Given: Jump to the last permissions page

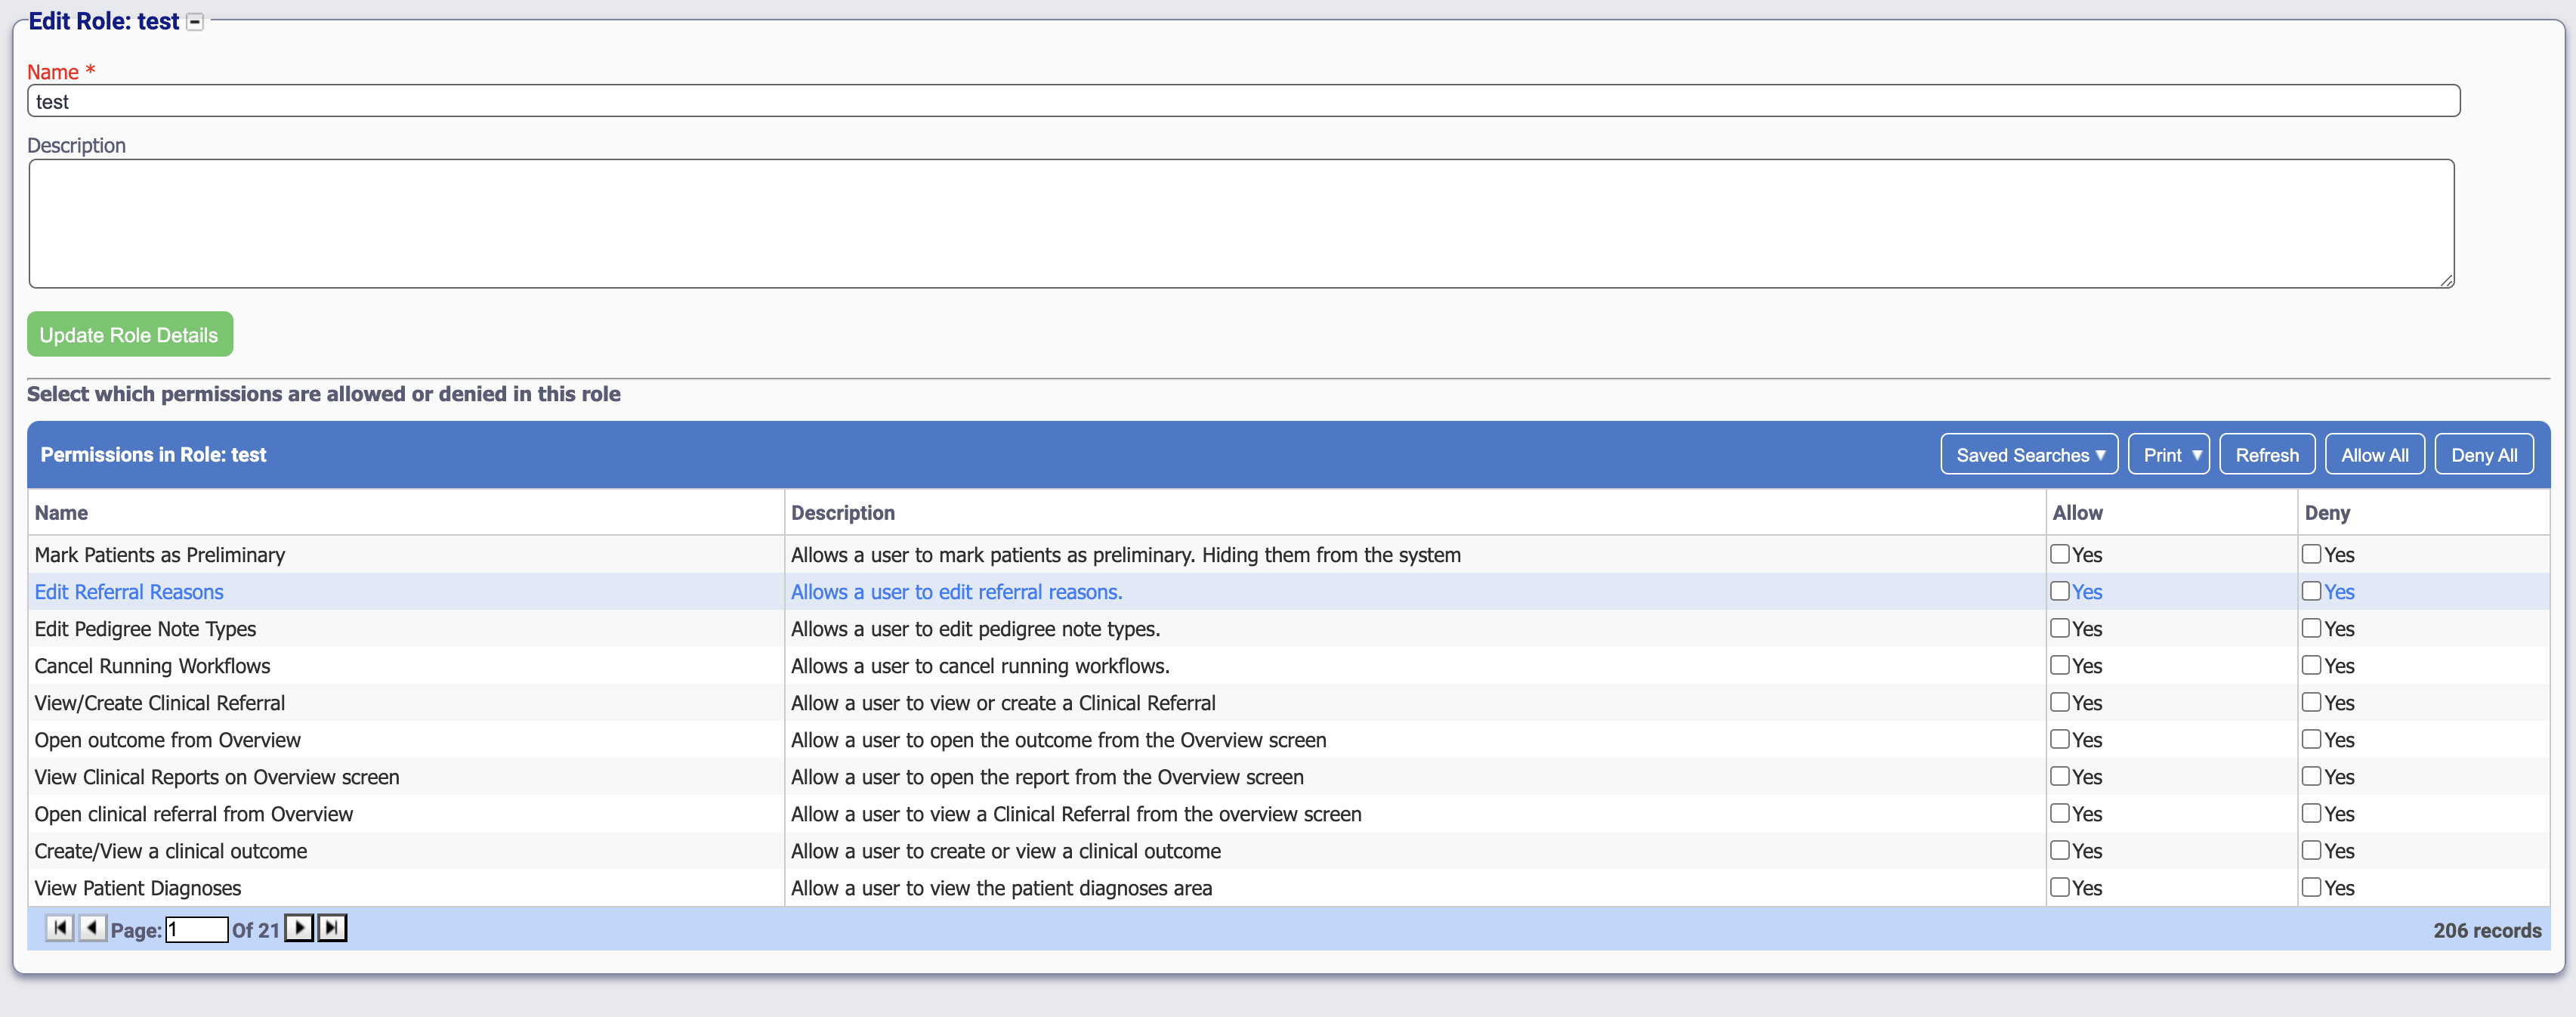Looking at the screenshot, I should [x=332, y=928].
